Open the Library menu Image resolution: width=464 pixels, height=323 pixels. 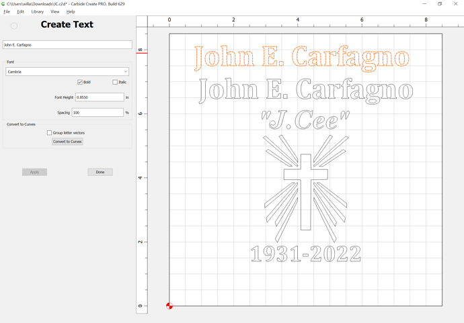pyautogui.click(x=37, y=11)
